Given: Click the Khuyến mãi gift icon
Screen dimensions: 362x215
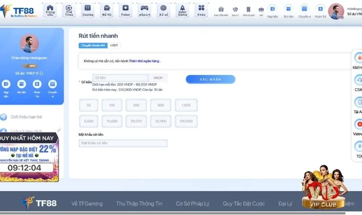Looking at the screenshot, I should click(221, 9).
